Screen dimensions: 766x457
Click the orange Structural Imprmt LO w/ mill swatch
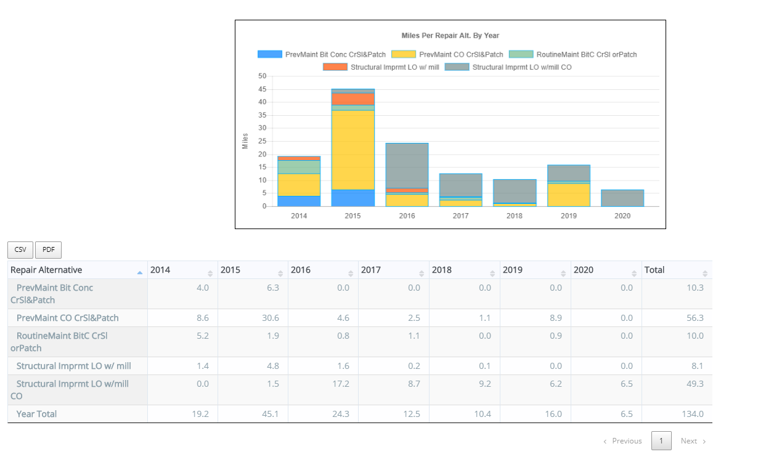pos(335,67)
